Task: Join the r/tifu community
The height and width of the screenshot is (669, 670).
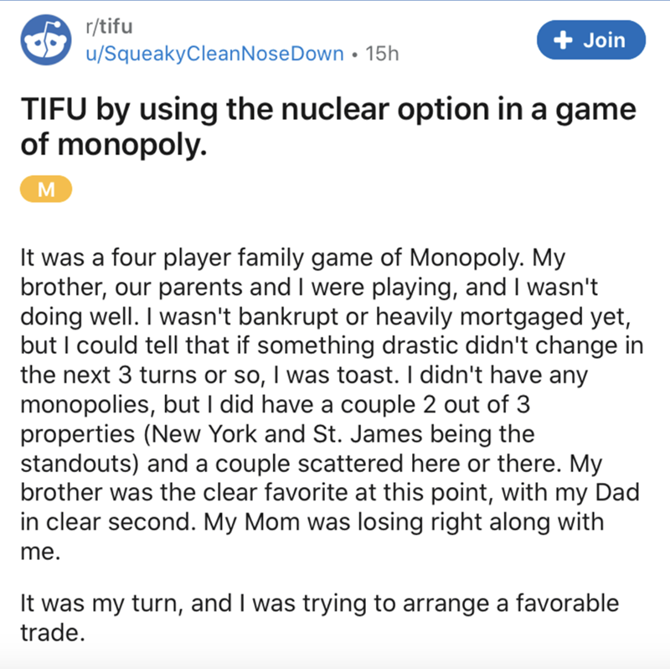Action: (x=592, y=39)
